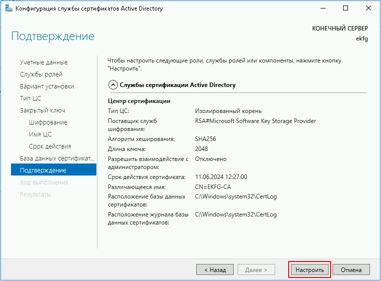
Task: Close the configuration wizard window
Action: click(x=368, y=8)
